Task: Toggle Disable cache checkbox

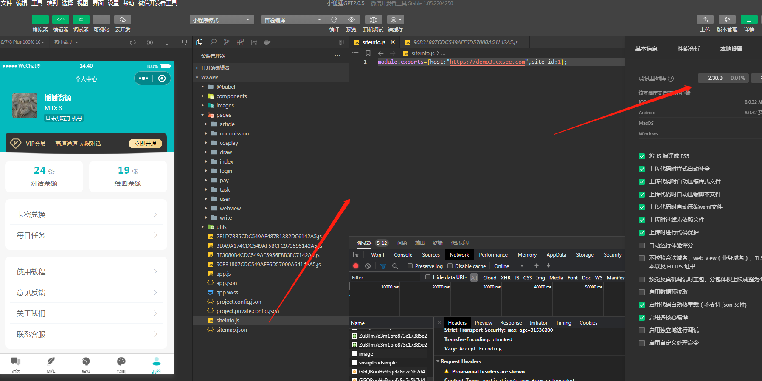Action: 450,266
